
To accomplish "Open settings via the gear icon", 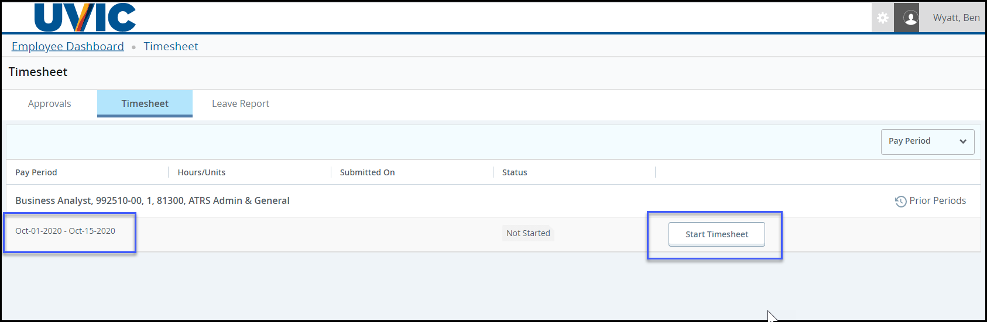I will pyautogui.click(x=883, y=18).
